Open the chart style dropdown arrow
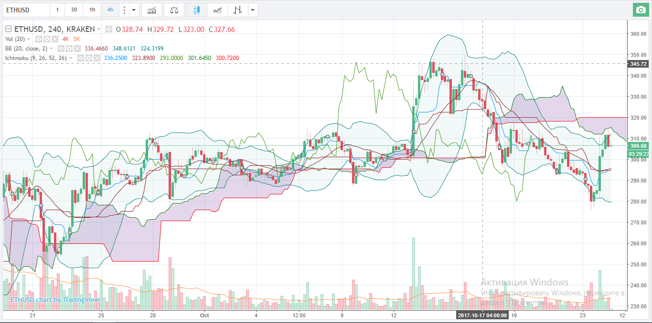652x323 pixels. tap(253, 10)
